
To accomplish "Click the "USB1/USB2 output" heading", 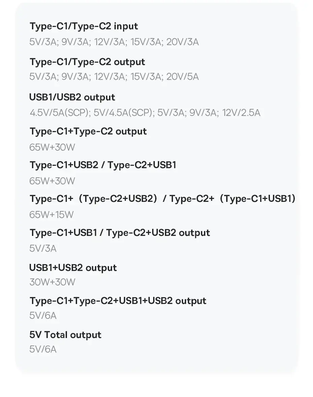I will pyautogui.click(x=72, y=97).
